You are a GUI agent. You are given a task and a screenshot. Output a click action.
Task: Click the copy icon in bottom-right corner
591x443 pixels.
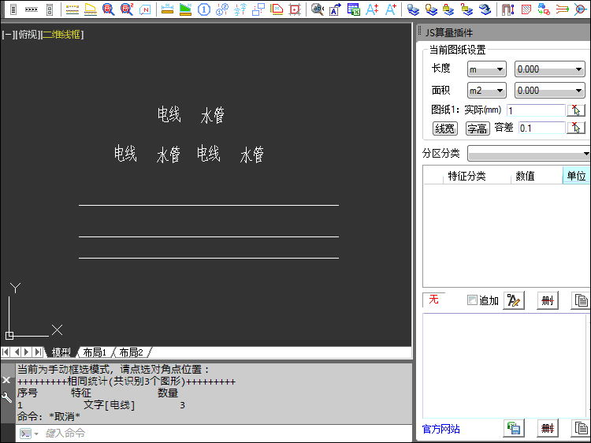point(580,429)
